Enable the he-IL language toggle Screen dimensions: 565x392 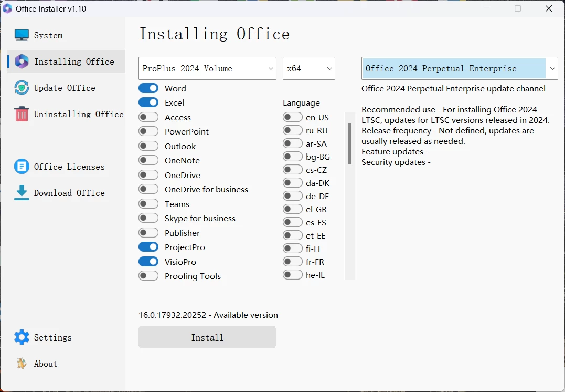point(293,275)
